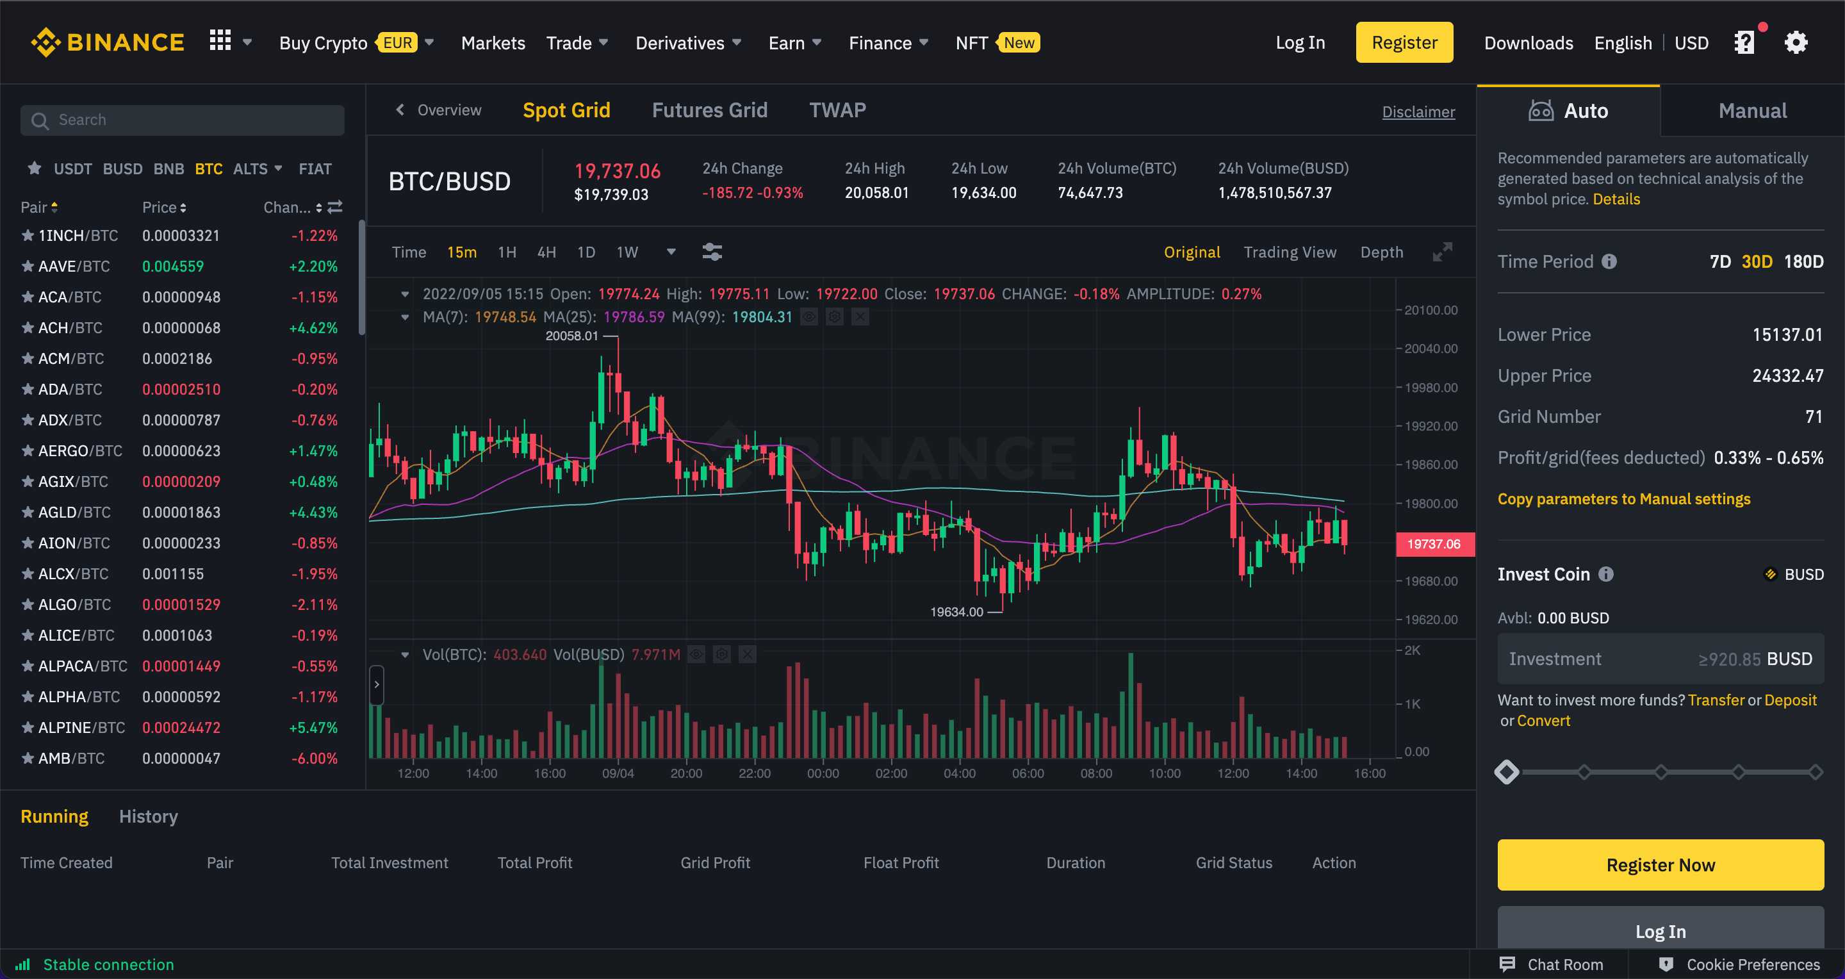This screenshot has width=1845, height=979.
Task: Open the products grid menu beside Binance logo
Action: [x=220, y=42]
